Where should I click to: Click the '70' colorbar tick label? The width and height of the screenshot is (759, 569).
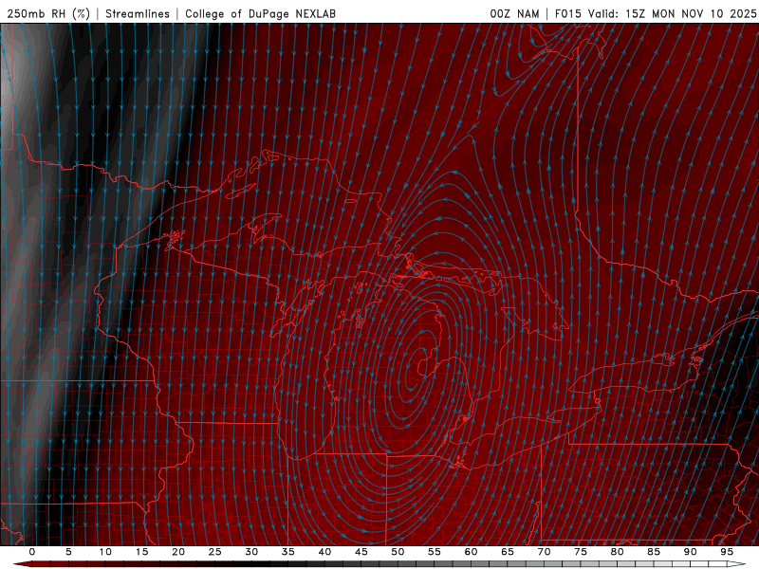coord(544,552)
